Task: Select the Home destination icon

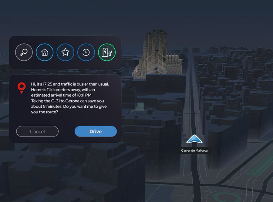Action: click(x=45, y=52)
